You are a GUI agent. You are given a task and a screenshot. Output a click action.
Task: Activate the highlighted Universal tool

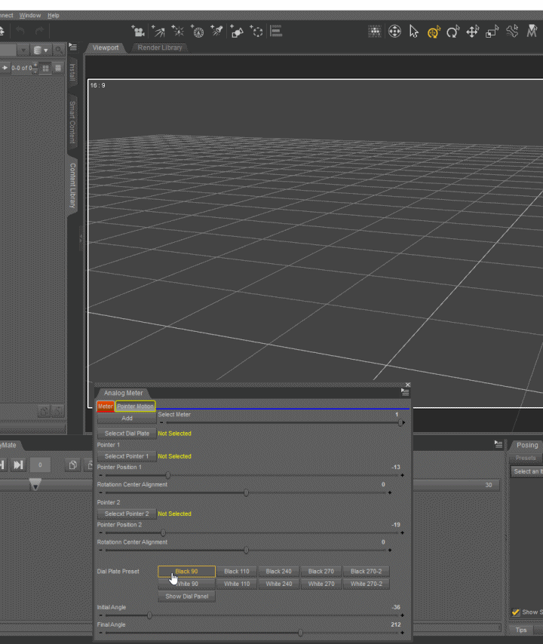pos(434,32)
